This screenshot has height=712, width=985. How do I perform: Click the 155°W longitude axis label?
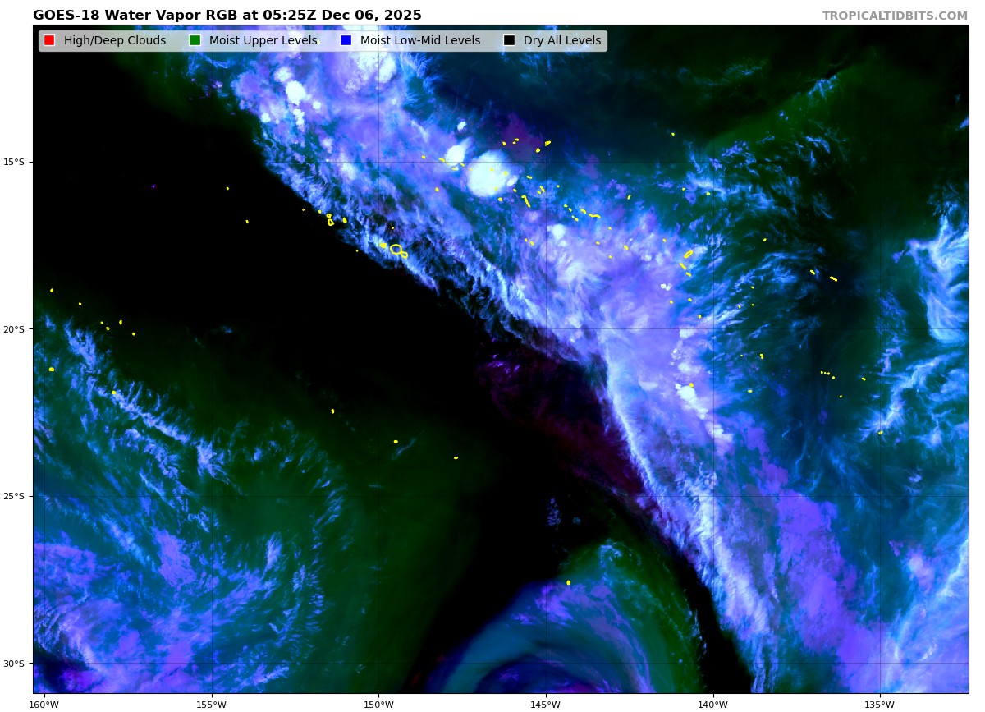(x=212, y=704)
